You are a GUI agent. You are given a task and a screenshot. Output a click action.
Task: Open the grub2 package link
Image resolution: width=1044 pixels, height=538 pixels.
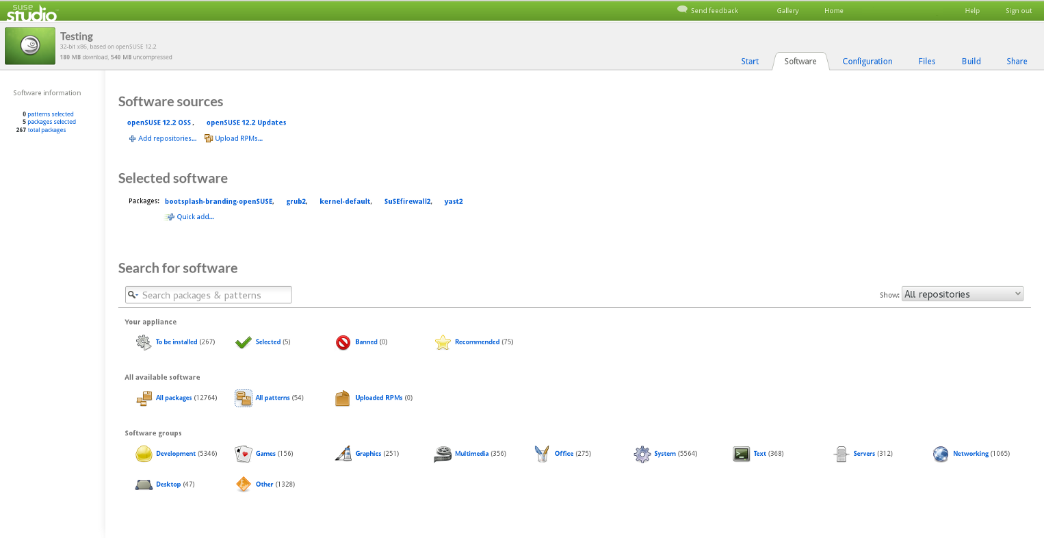(296, 202)
